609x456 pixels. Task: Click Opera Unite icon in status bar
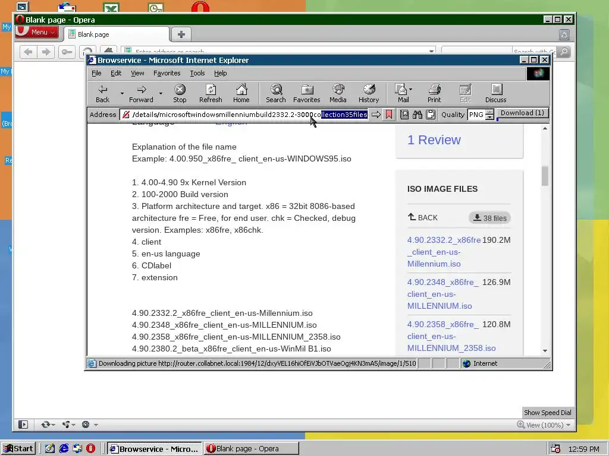click(66, 425)
